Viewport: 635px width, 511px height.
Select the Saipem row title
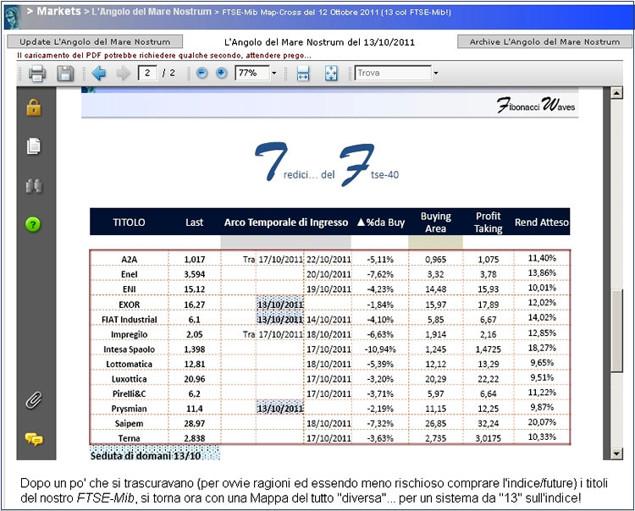click(x=130, y=424)
